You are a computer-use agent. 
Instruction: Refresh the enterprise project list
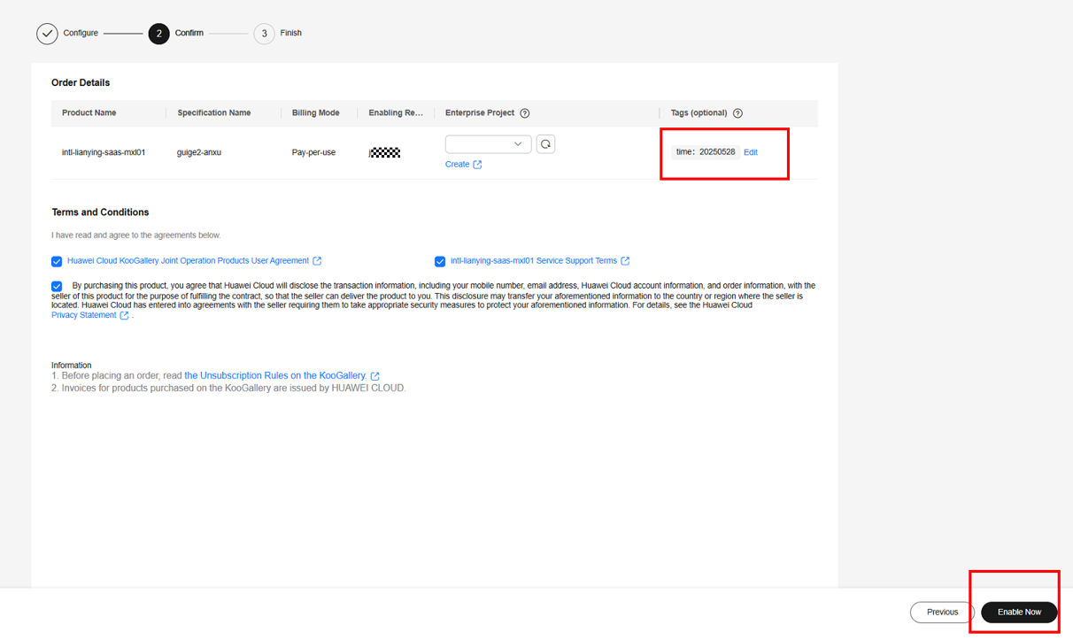click(x=545, y=144)
